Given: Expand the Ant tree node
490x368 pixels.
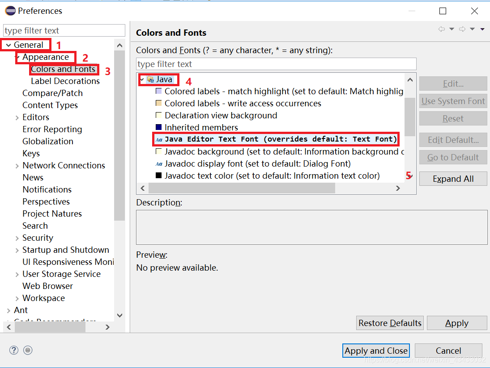Looking at the screenshot, I should click(x=9, y=311).
